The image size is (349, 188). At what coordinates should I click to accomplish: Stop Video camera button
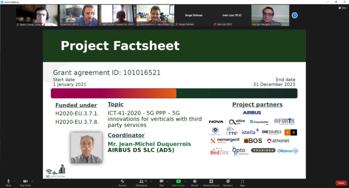[x=25, y=183]
